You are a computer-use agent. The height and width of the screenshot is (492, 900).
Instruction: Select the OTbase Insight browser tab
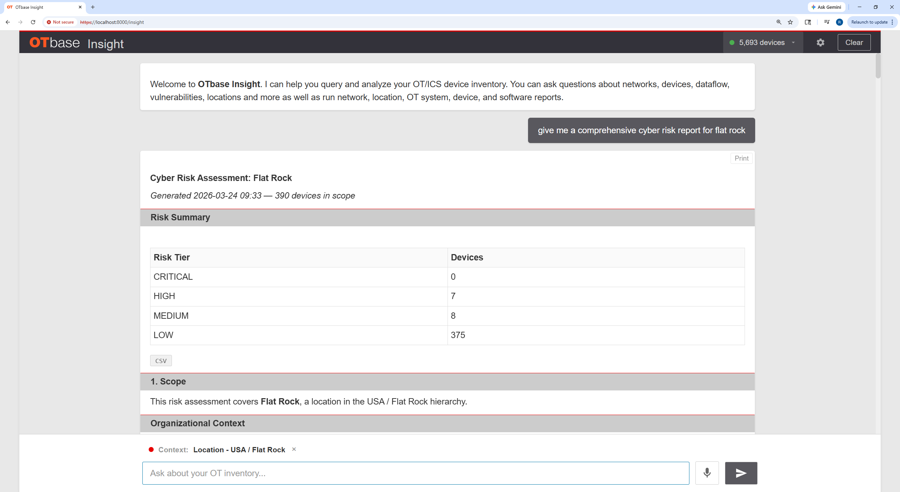point(42,7)
